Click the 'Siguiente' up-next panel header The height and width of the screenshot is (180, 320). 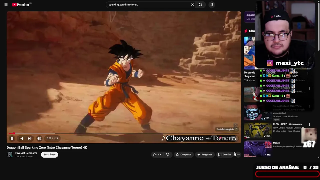[251, 15]
